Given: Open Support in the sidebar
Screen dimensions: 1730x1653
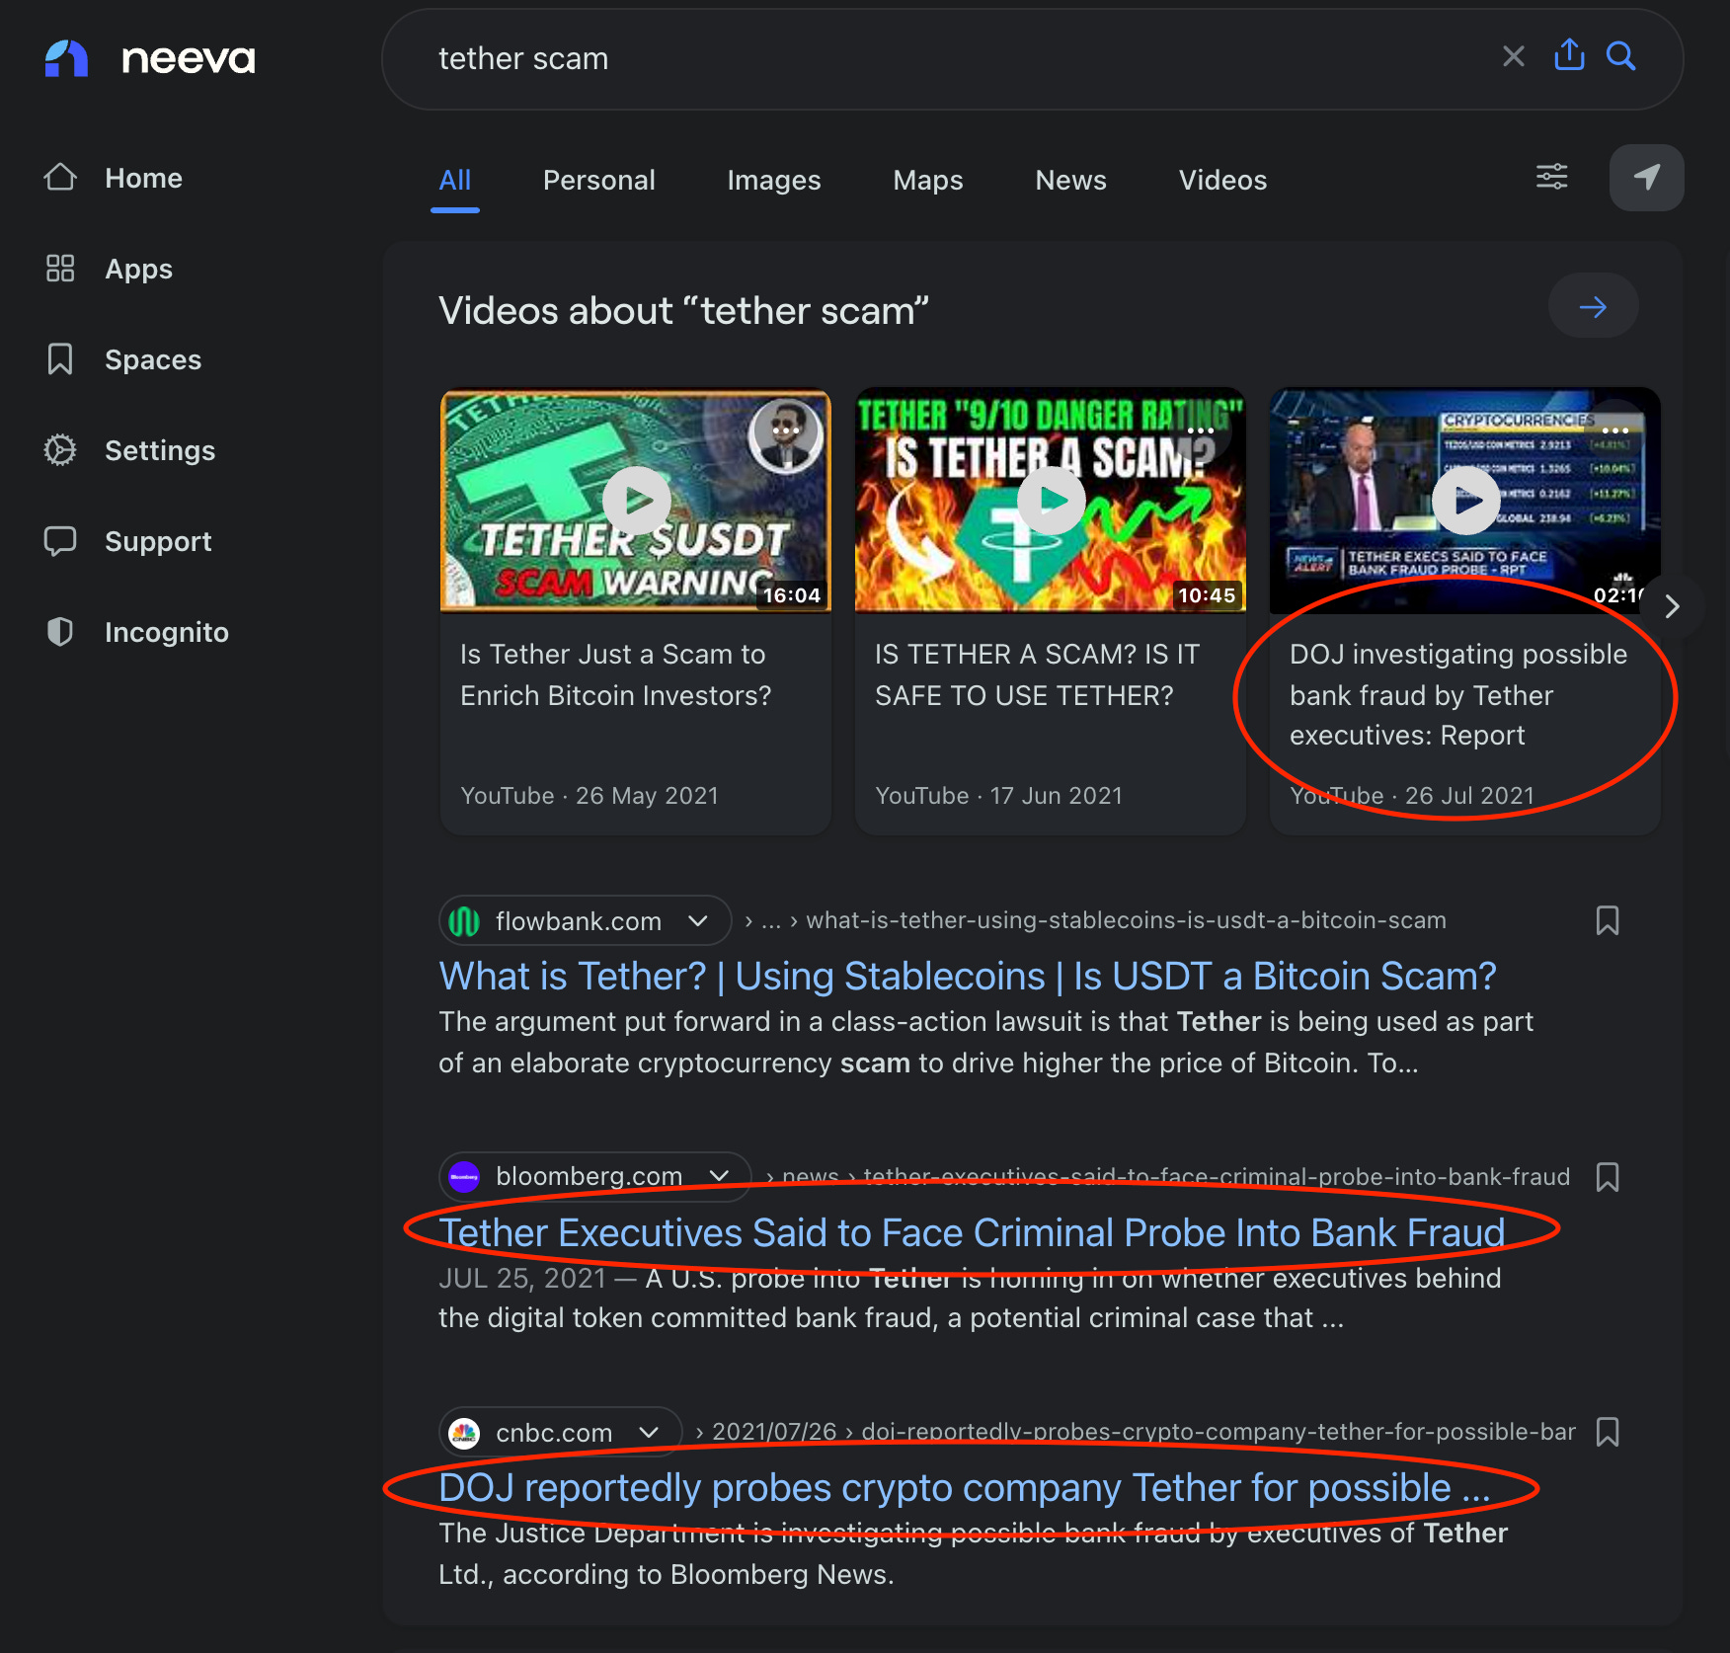Looking at the screenshot, I should coord(128,541).
